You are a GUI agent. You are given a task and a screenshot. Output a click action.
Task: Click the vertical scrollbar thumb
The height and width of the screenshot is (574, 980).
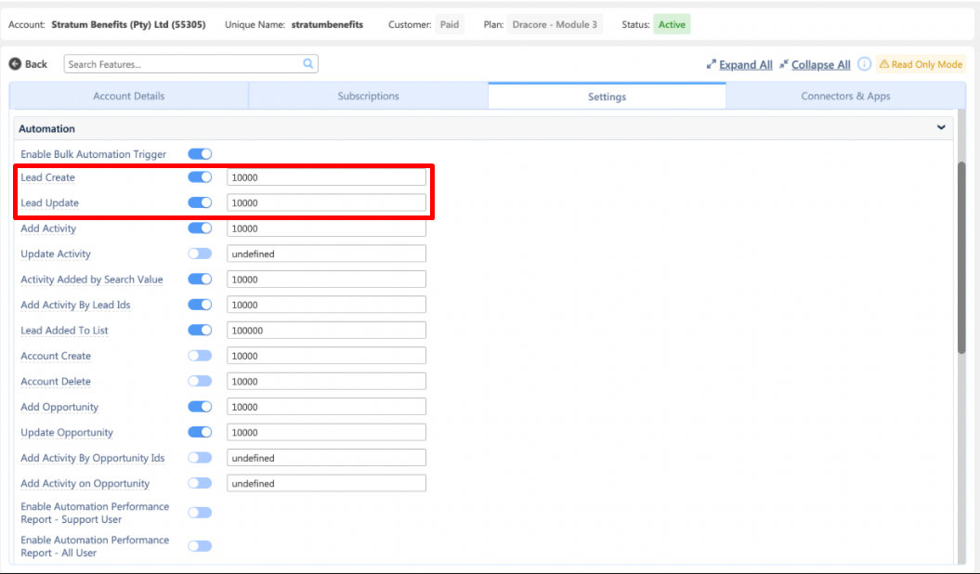(x=961, y=257)
